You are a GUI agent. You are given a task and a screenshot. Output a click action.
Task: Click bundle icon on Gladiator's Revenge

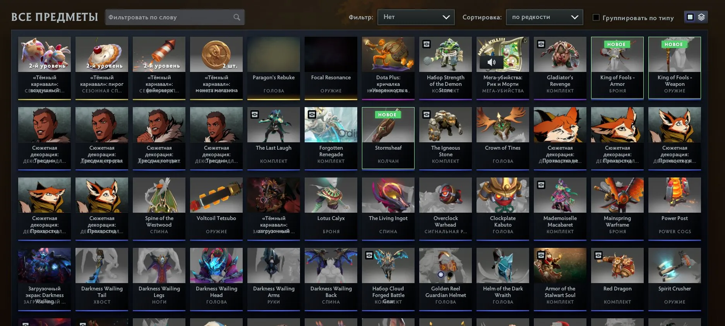541,44
